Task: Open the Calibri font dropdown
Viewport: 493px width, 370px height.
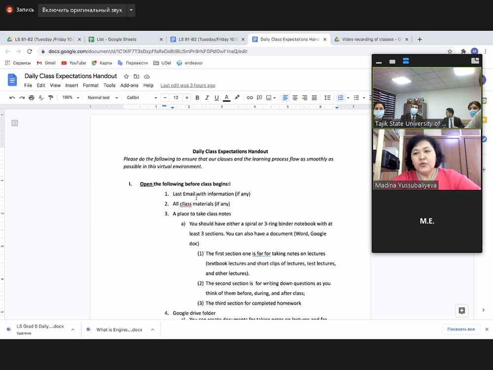Action: click(141, 98)
